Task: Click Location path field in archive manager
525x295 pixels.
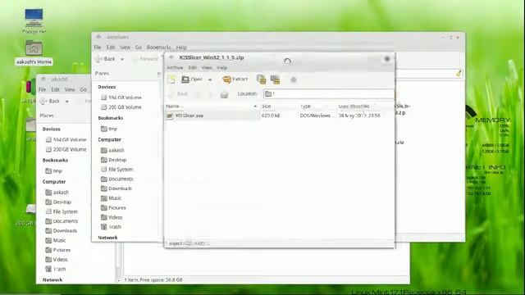Action: click(329, 94)
